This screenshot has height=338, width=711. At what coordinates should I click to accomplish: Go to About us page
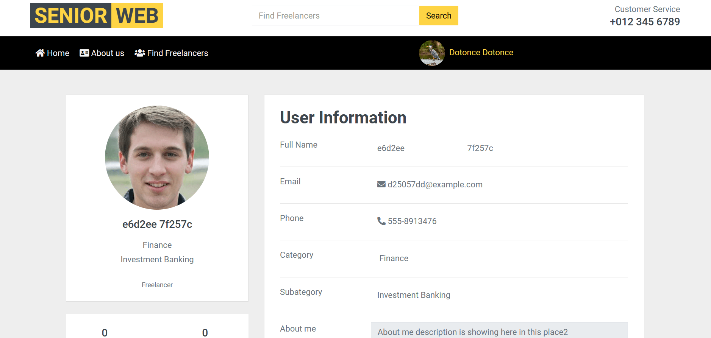click(108, 53)
